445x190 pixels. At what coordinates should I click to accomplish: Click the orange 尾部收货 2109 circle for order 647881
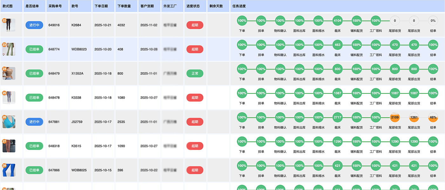coord(395,117)
